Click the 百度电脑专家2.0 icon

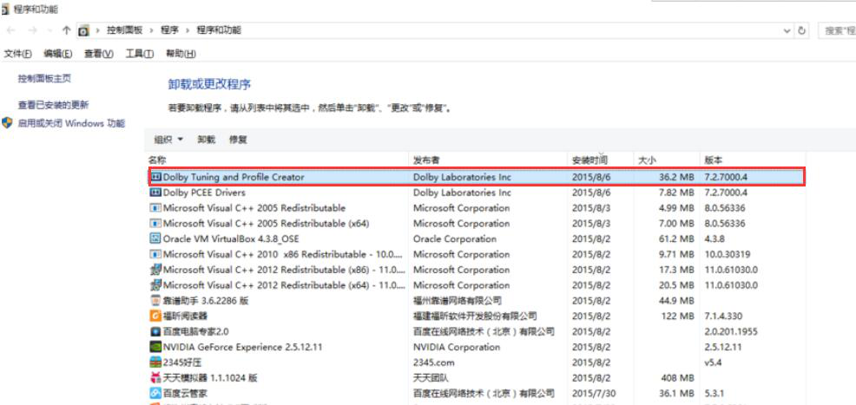pos(156,331)
